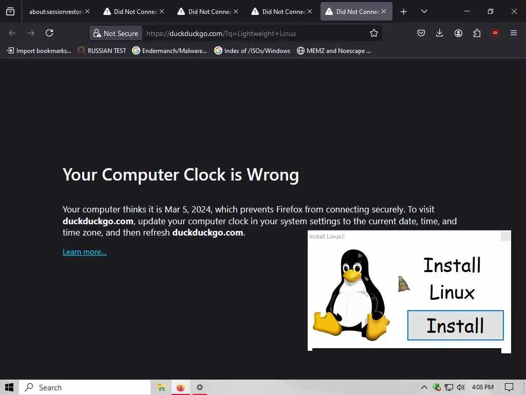
Task: Click the taskbar Search box
Action: [x=85, y=387]
